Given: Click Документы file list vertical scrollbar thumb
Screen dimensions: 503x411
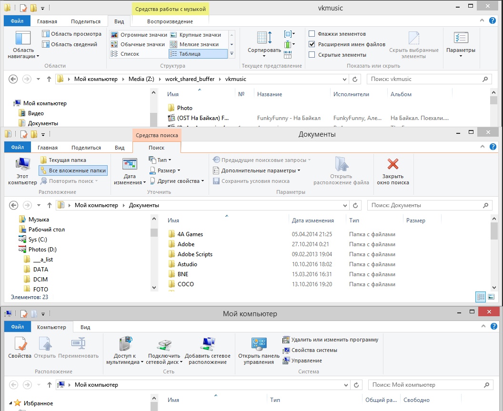Looking at the screenshot, I should click(x=494, y=231).
